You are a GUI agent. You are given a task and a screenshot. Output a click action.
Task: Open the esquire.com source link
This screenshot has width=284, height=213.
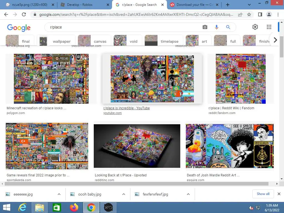[x=196, y=180]
